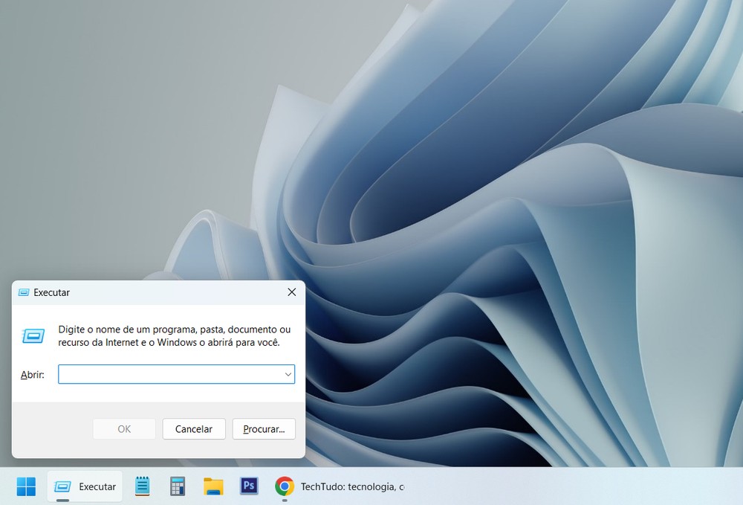Screen dimensions: 743x505
Task: Click the Procurar... button to browse files
Action: coord(264,429)
